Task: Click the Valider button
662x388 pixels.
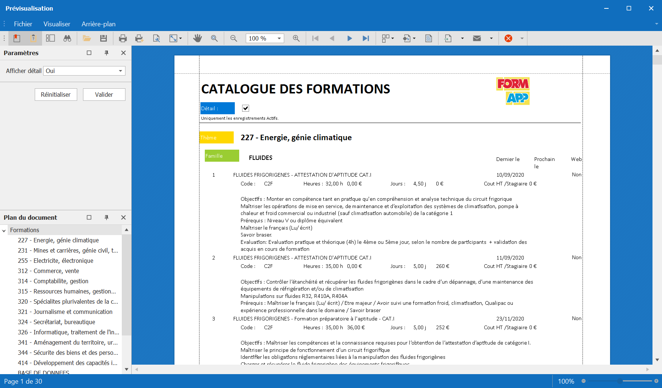Action: coord(104,95)
